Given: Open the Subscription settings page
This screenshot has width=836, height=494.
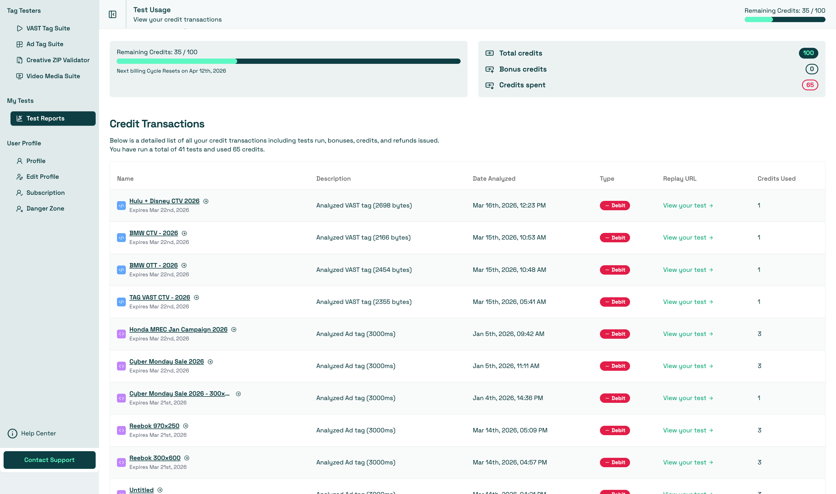Looking at the screenshot, I should (45, 193).
